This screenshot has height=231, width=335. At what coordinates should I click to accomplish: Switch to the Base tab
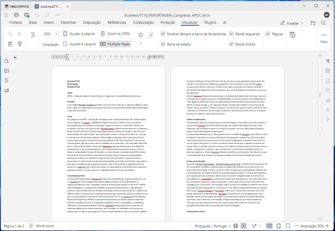click(x=33, y=22)
